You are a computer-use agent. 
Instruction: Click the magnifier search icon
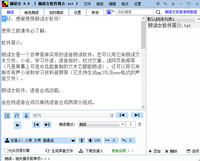click(158, 12)
